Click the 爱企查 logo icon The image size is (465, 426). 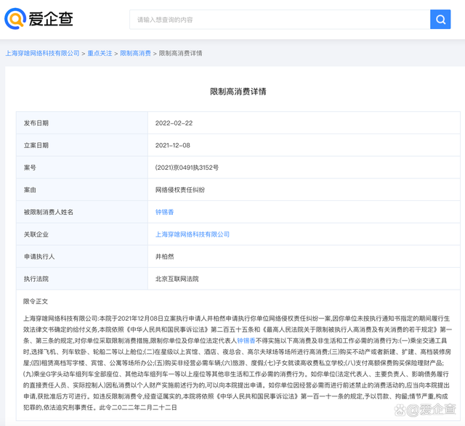point(15,19)
